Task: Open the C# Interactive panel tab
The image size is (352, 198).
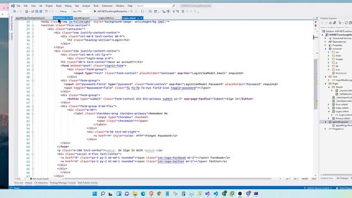Action: [41, 183]
